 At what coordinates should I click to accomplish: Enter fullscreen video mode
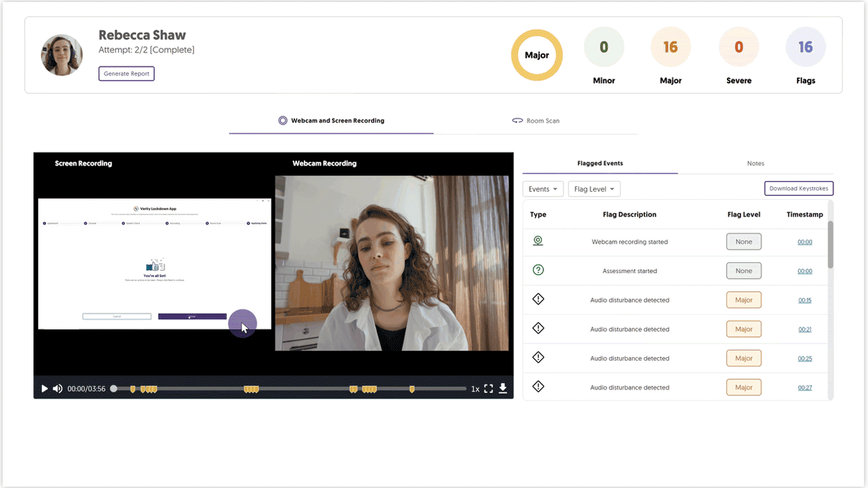(x=488, y=388)
